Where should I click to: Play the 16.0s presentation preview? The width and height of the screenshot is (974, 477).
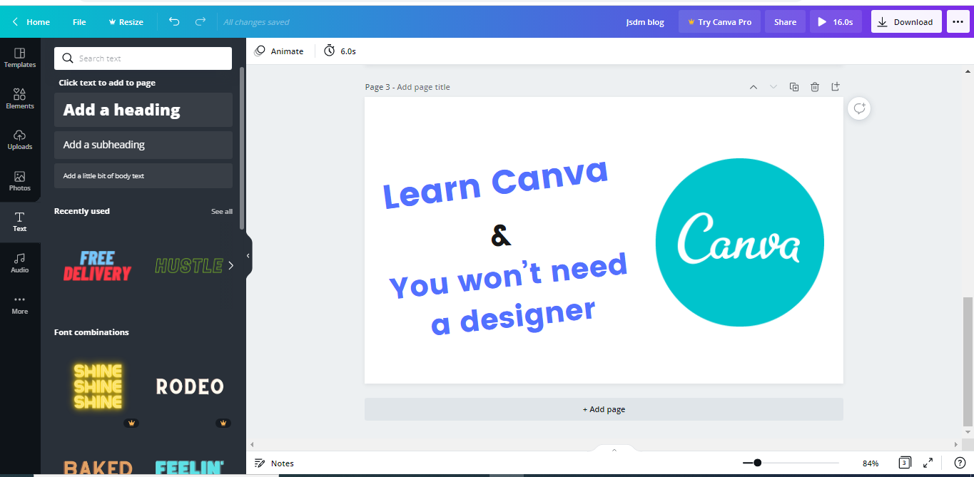836,22
